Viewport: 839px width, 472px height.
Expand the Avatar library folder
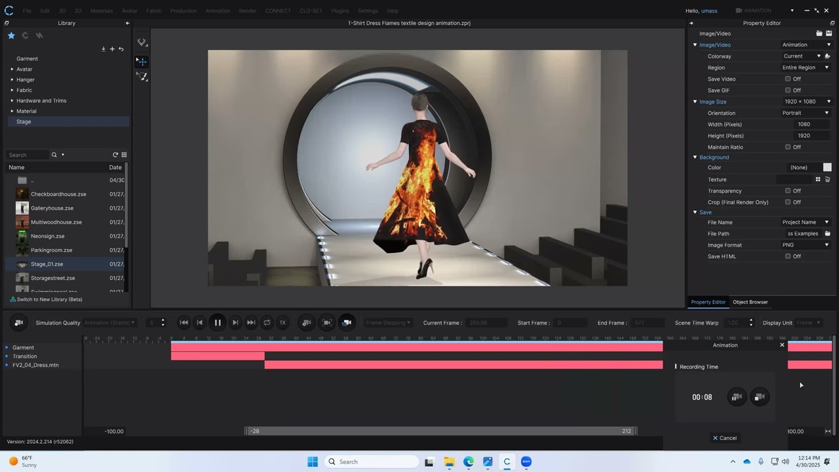tap(12, 69)
